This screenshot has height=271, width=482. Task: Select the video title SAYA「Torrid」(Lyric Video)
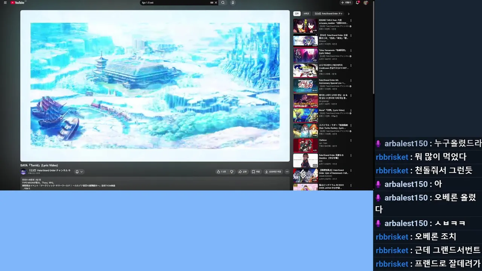coord(39,165)
